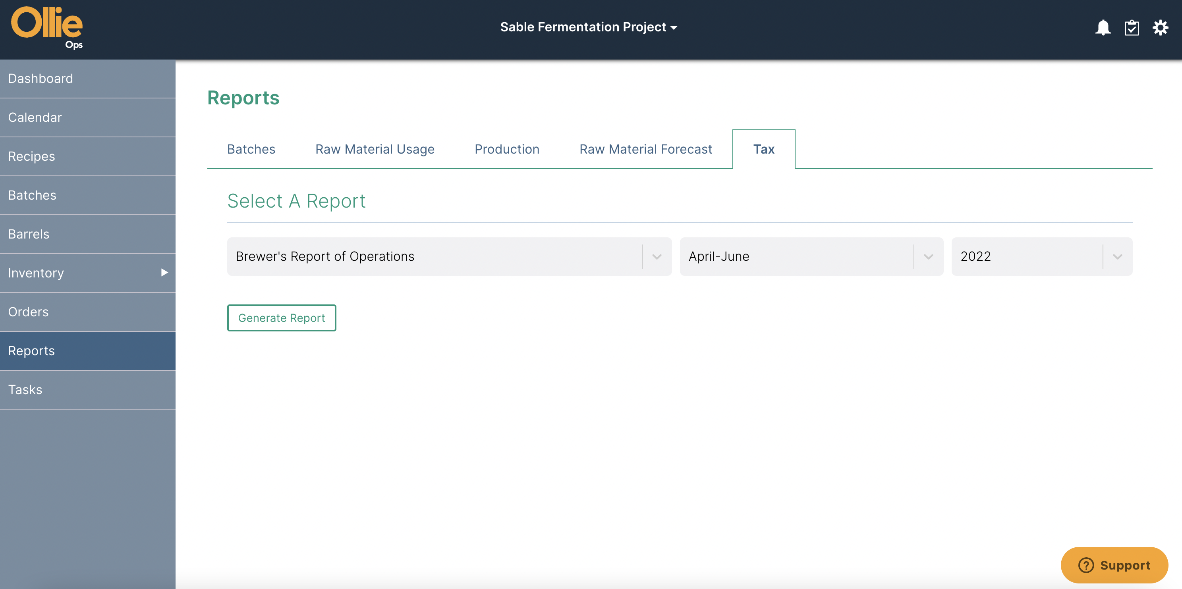The image size is (1182, 589).
Task: Open the Production reports tab
Action: tap(506, 149)
